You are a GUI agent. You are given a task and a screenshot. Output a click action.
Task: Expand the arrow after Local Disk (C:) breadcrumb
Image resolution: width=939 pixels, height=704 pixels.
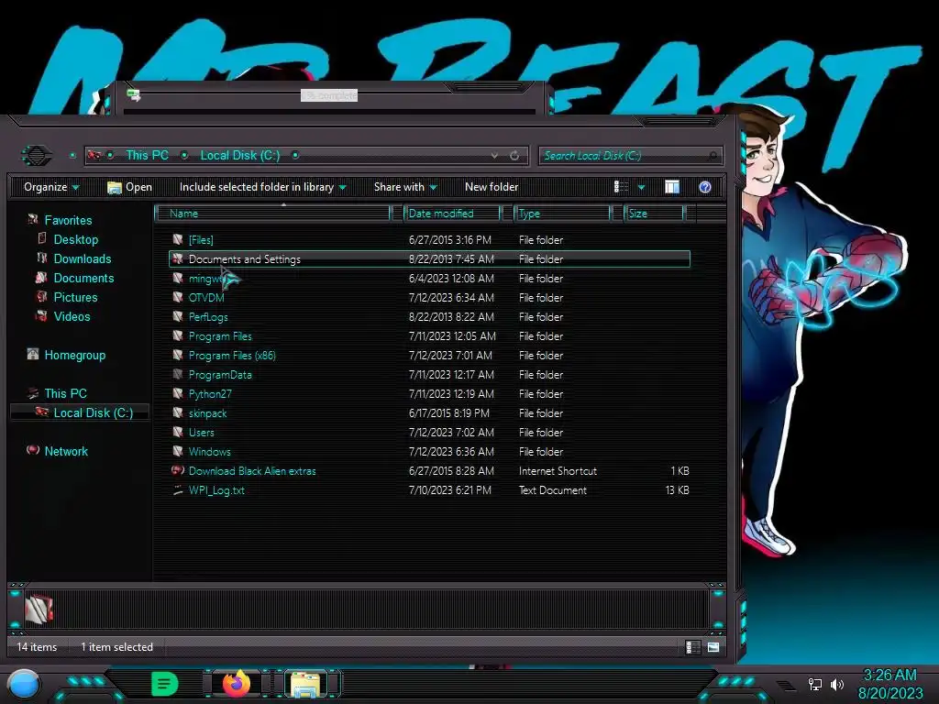tap(295, 156)
